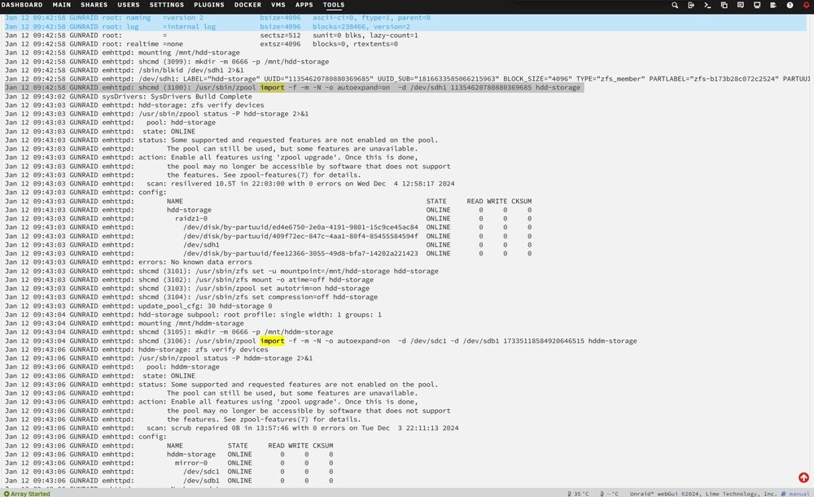The height and width of the screenshot is (497, 814).
Task: Click the 'hddm-storage: zfs verify devices' line
Action: [x=137, y=349]
